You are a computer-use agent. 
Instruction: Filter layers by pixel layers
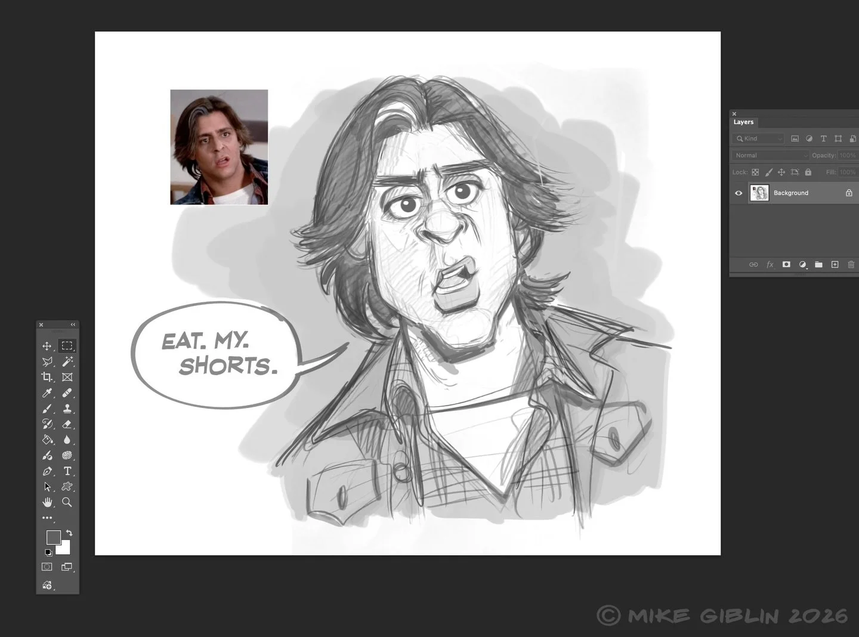[x=795, y=138]
